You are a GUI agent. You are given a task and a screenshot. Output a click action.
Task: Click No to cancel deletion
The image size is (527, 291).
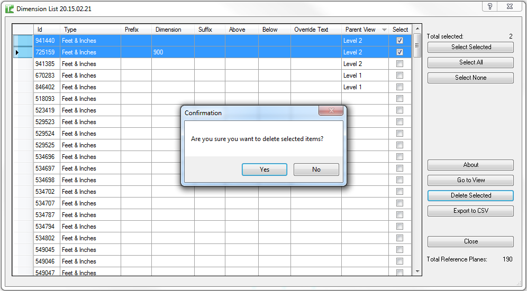tap(316, 170)
